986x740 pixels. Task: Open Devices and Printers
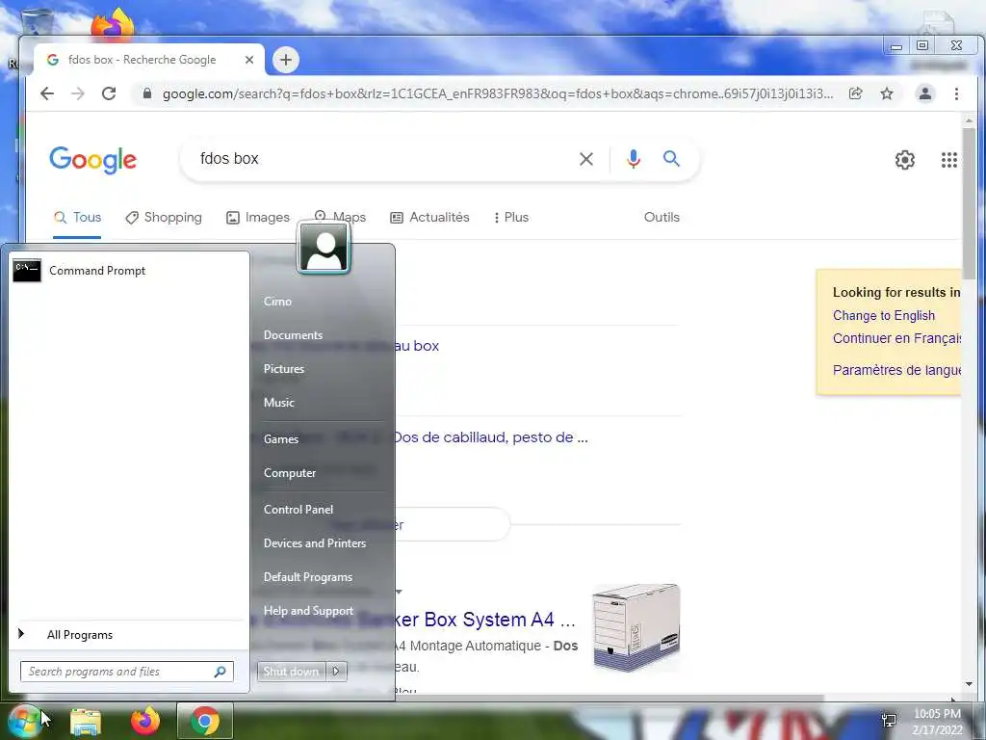coord(315,543)
